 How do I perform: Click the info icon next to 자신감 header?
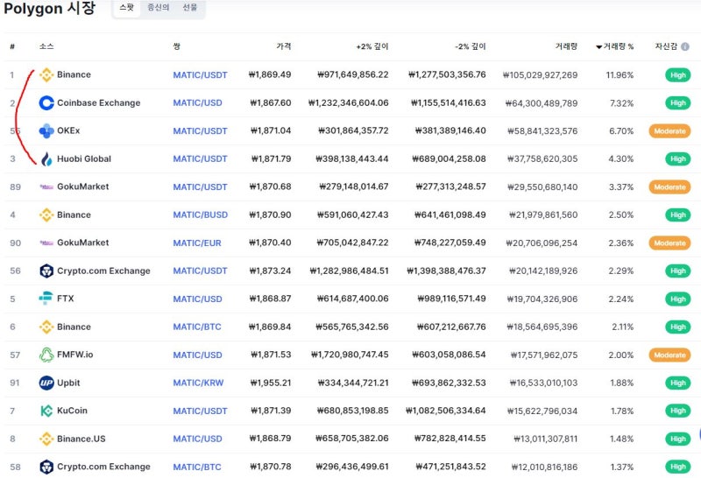[685, 46]
